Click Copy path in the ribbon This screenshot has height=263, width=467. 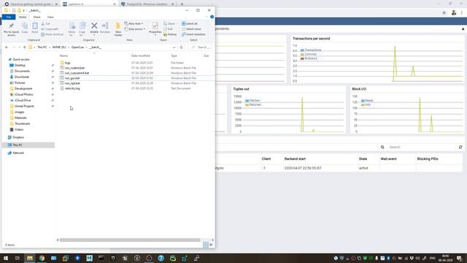click(50, 29)
